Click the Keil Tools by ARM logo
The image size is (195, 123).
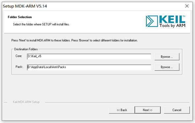coord(166,21)
